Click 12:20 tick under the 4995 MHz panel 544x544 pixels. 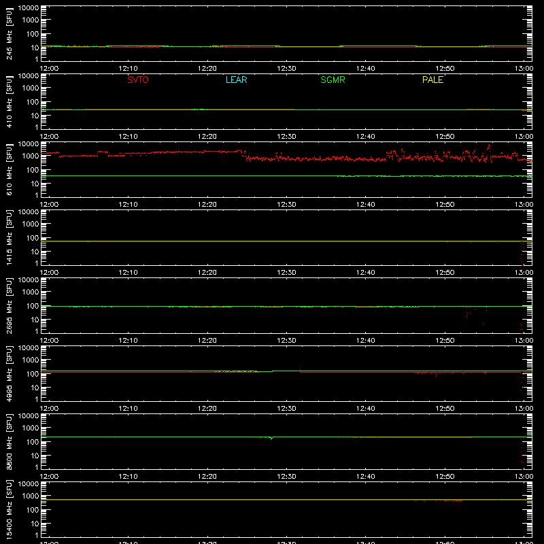point(207,409)
